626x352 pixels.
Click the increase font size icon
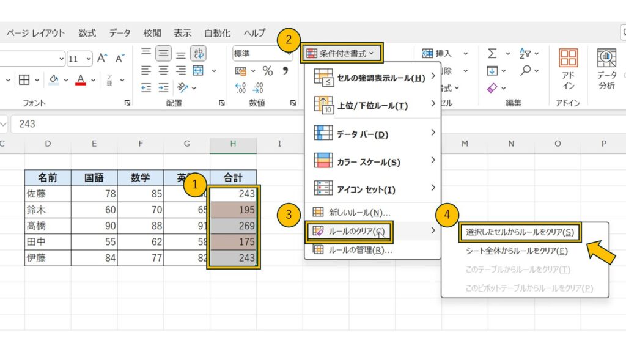coord(103,59)
